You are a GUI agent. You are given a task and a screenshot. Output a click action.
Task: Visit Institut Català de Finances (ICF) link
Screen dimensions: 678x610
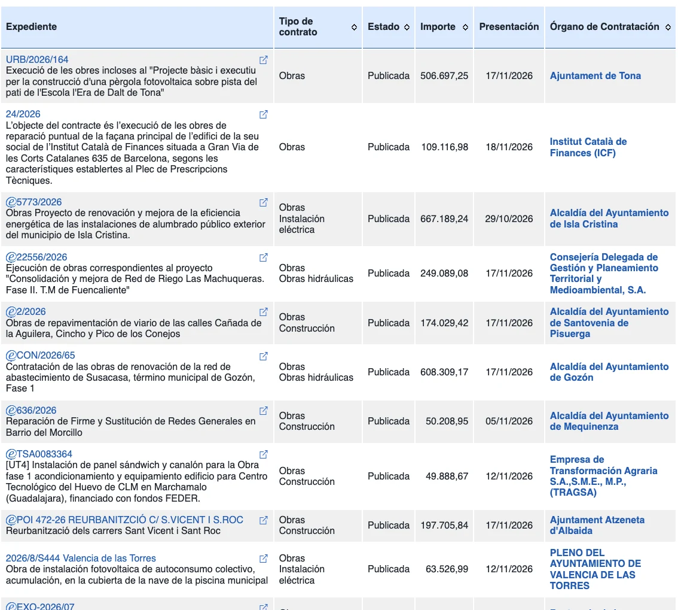coord(588,147)
